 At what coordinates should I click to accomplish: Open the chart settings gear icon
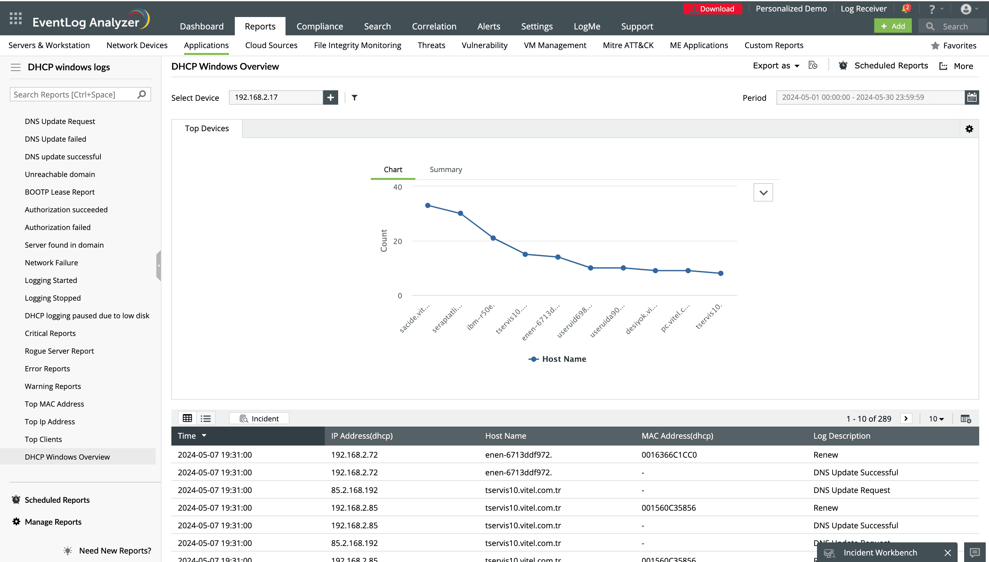tap(969, 129)
